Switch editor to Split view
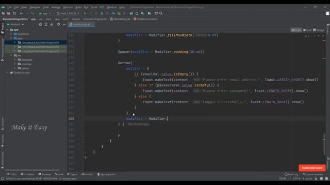Image resolution: width=330 pixels, height=185 pixels. (307, 30)
